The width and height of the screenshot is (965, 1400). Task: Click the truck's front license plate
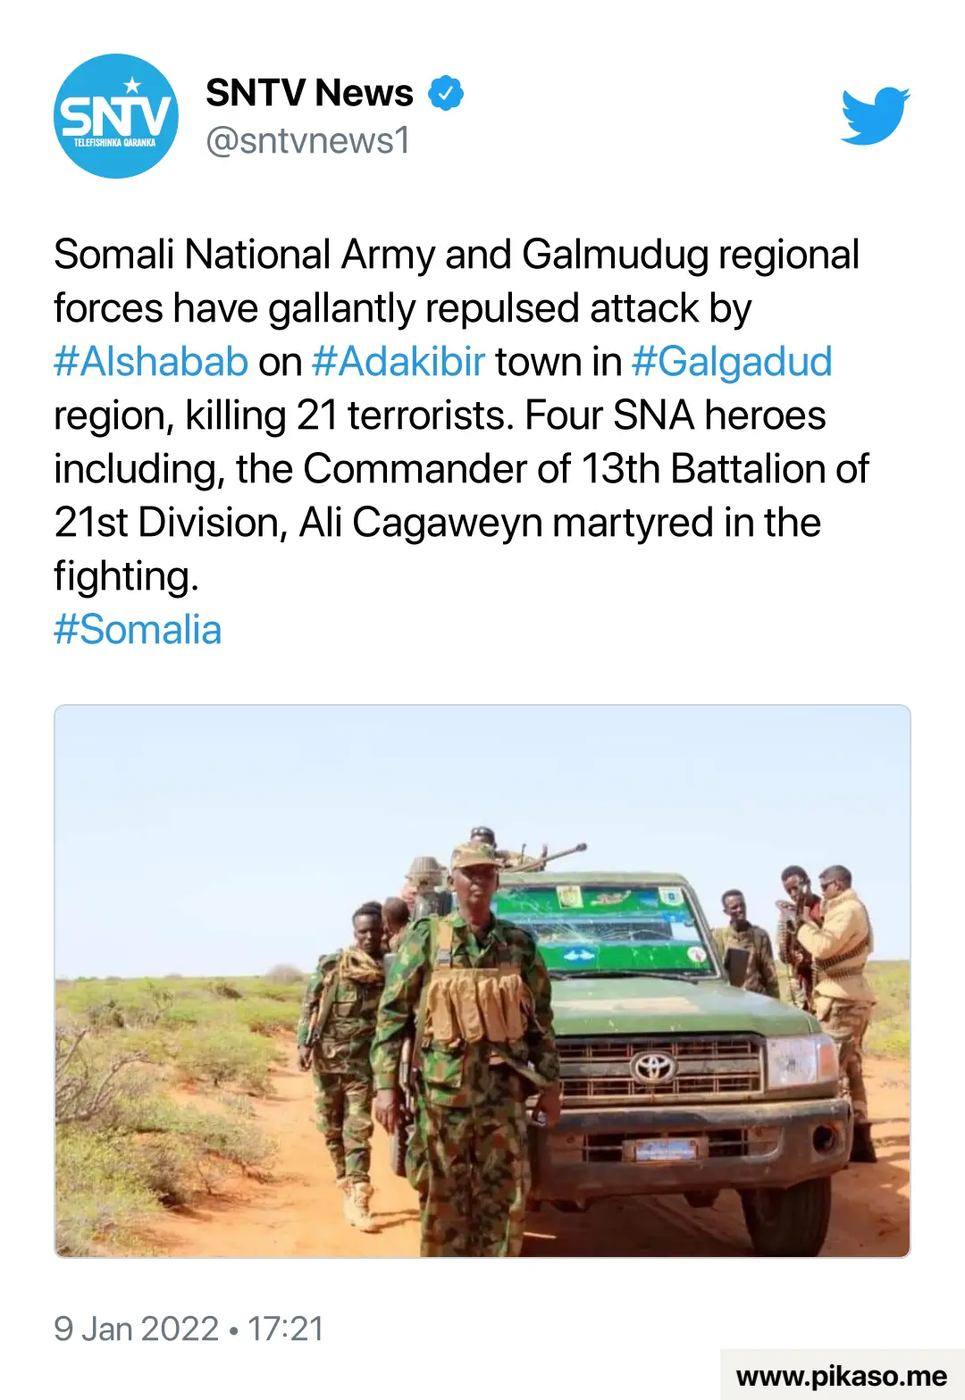[x=666, y=1150]
